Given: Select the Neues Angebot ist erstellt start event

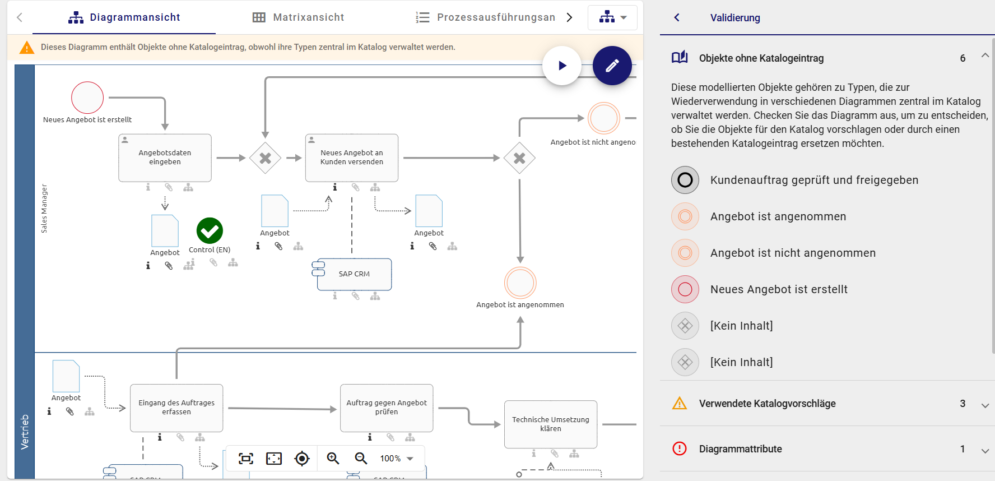Looking at the screenshot, I should coord(87,98).
